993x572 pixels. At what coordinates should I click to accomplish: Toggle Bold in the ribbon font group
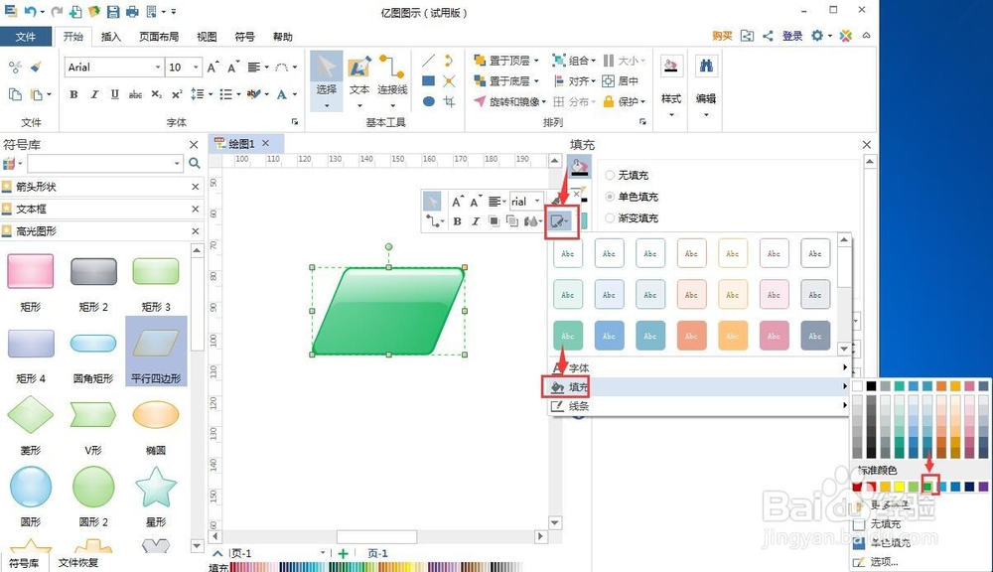pos(74,94)
